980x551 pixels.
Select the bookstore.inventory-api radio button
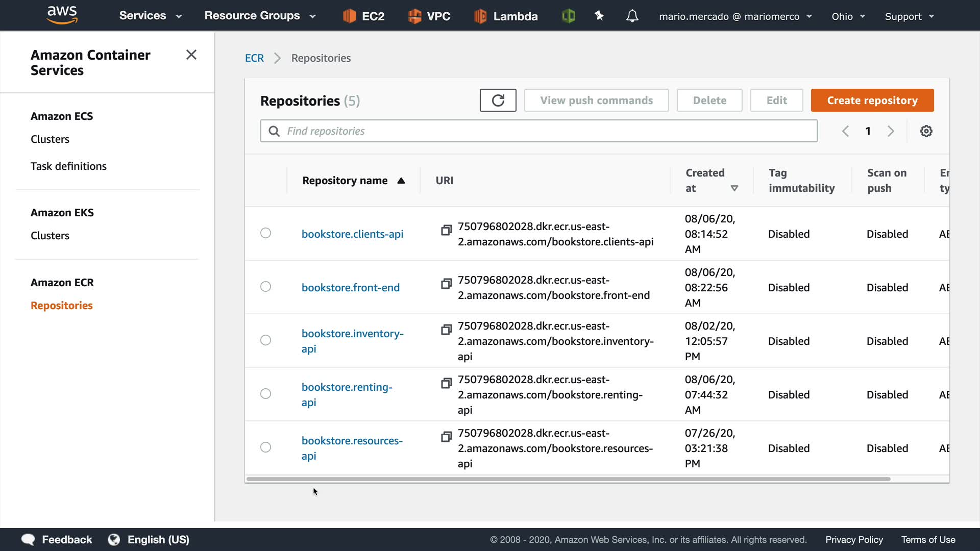(265, 340)
